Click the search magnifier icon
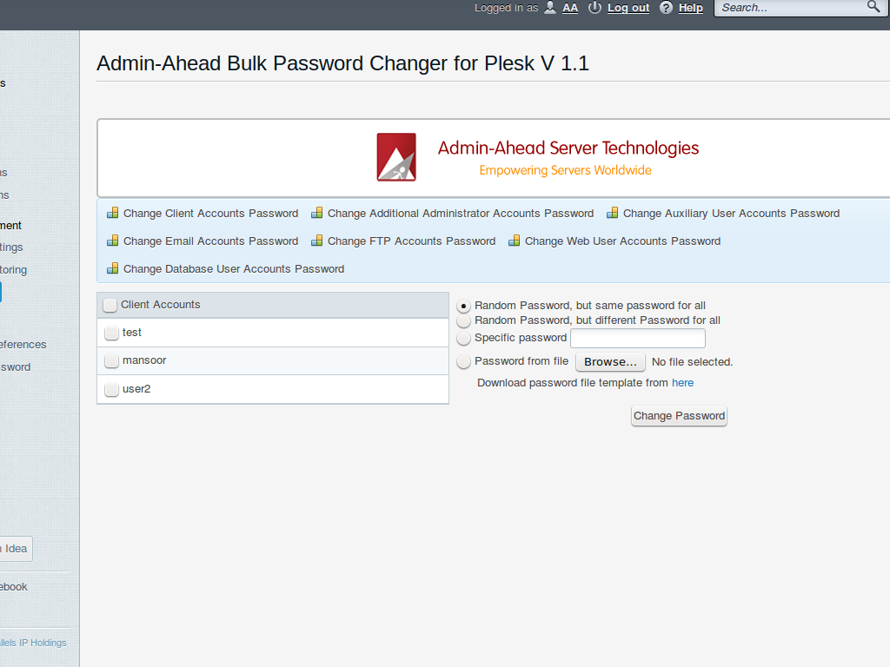Image resolution: width=890 pixels, height=667 pixels. tap(874, 8)
